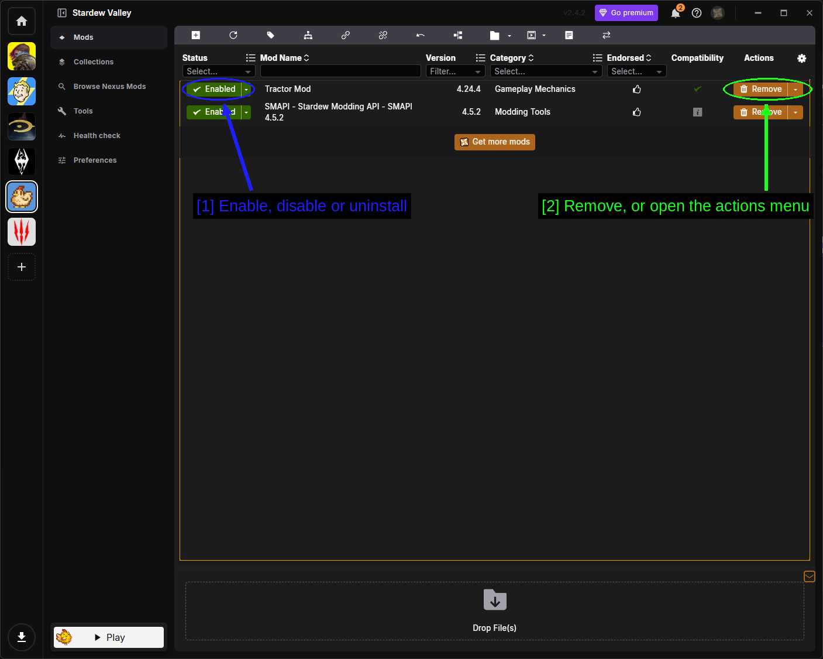Image resolution: width=823 pixels, height=659 pixels.
Task: Expand Tractor Mod Remove actions arrow
Action: pyautogui.click(x=796, y=89)
